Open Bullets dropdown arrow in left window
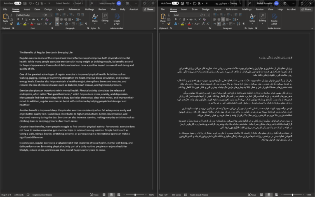The image size is (315, 197). coord(61,15)
